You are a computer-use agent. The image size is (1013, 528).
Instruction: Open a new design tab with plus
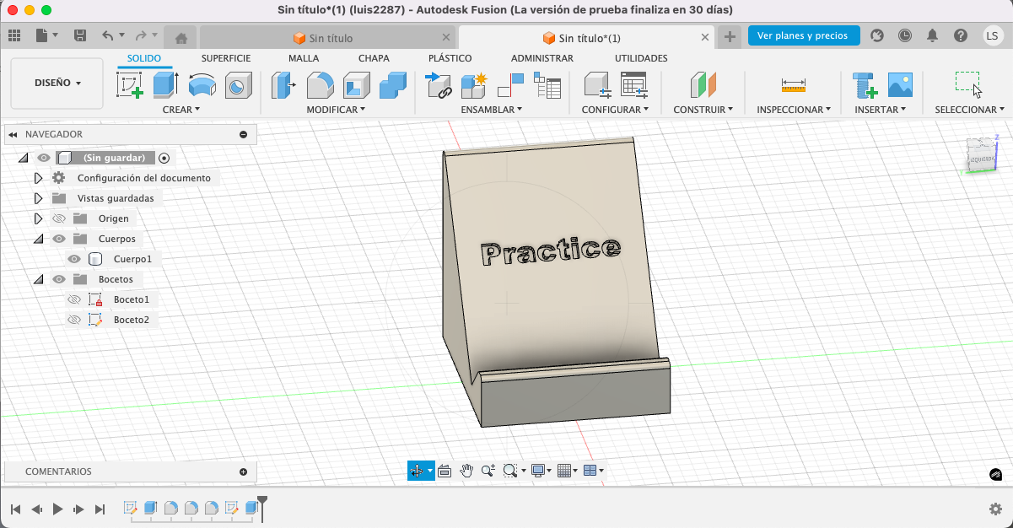(x=730, y=36)
